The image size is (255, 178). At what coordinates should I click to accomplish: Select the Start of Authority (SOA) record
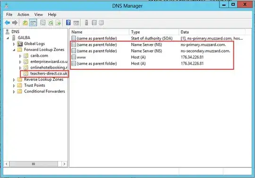157,38
